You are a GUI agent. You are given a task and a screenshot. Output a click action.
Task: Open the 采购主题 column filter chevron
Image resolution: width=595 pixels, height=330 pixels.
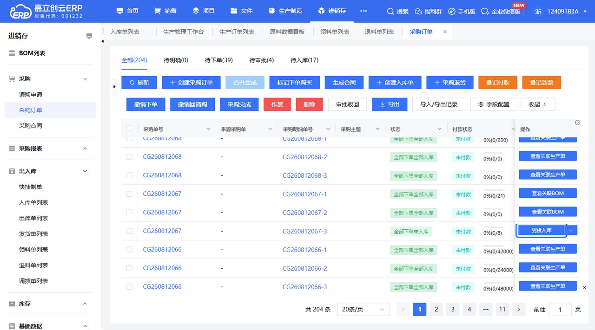[377, 129]
